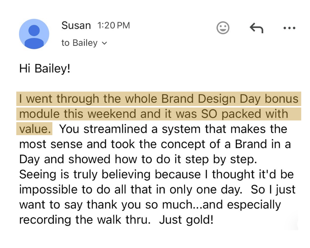Click the sender name Susan
The width and height of the screenshot is (310, 248).
(76, 25)
